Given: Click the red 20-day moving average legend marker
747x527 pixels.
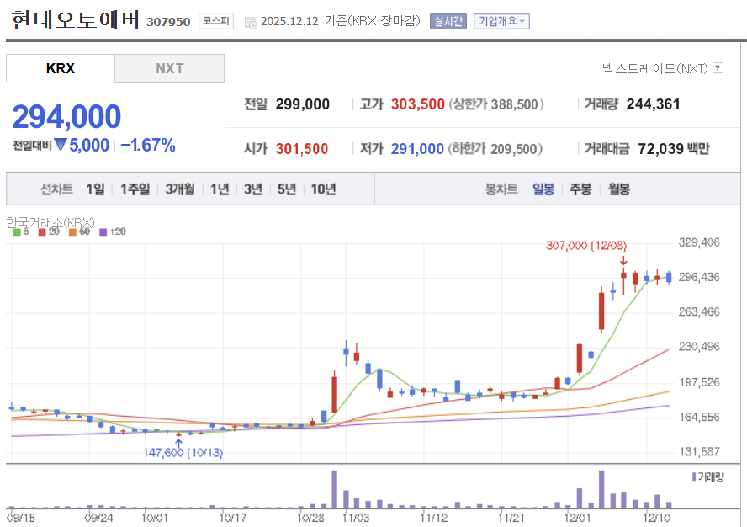Looking at the screenshot, I should 40,232.
